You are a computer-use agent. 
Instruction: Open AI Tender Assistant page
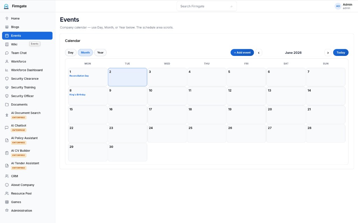(x=27, y=165)
